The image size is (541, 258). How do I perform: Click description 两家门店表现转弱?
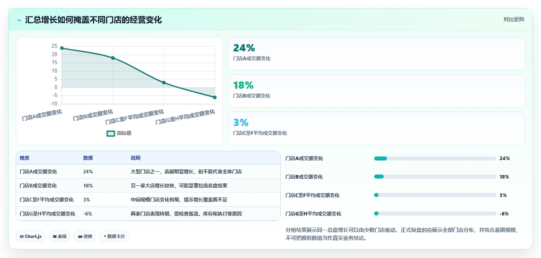click(x=186, y=214)
